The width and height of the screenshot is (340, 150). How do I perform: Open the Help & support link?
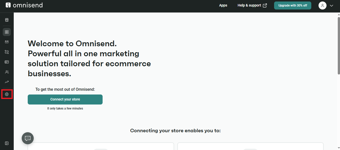(252, 5)
